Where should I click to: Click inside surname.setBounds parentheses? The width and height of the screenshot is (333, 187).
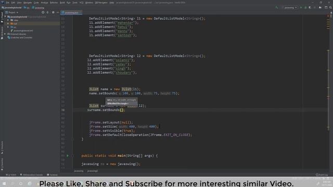pos(121,110)
